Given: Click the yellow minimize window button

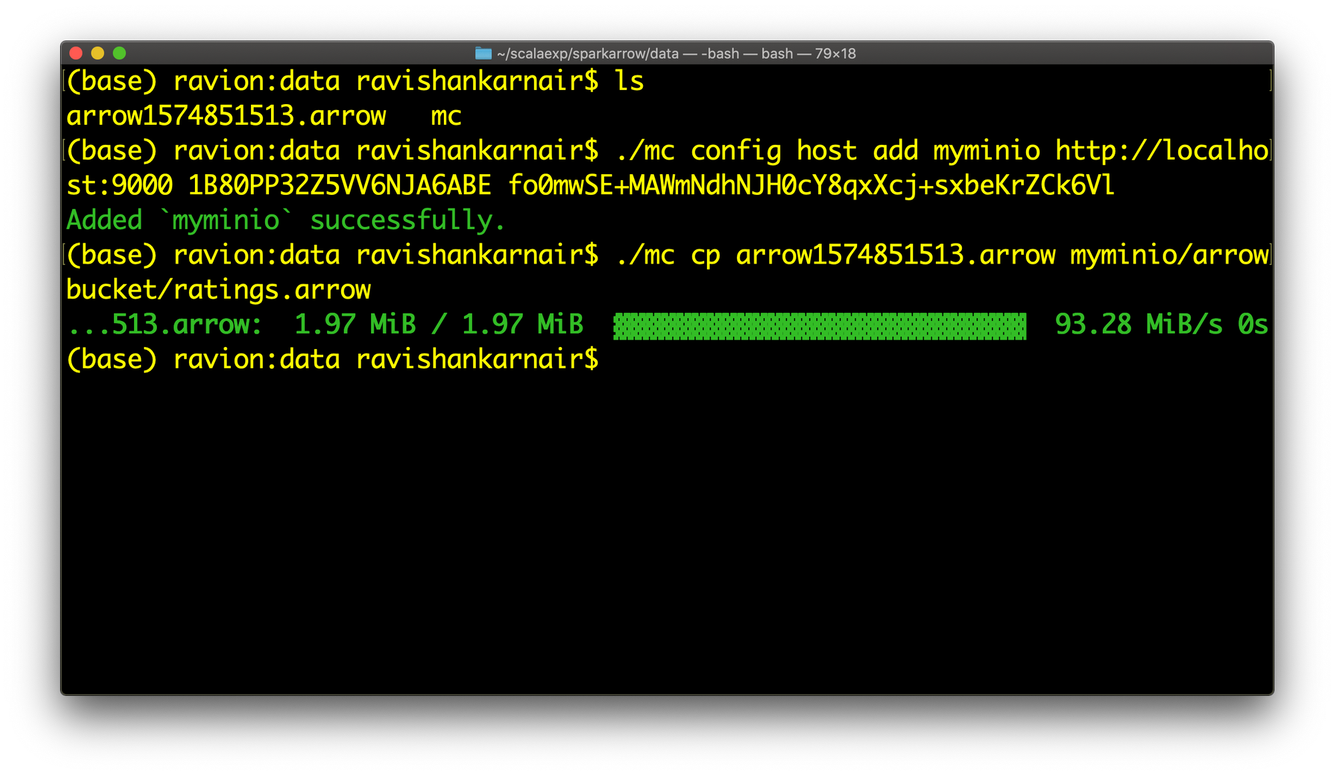Looking at the screenshot, I should pos(97,53).
